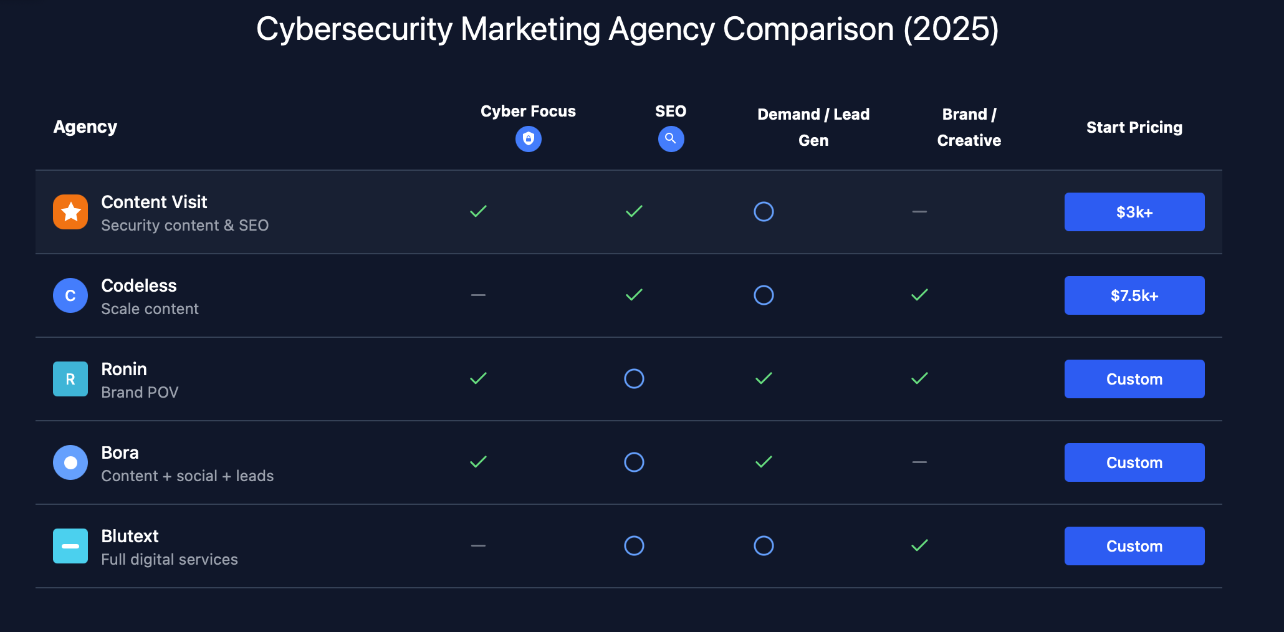Viewport: 1284px width, 632px height.
Task: Select the Bora row in the table
Action: pyautogui.click(x=623, y=462)
